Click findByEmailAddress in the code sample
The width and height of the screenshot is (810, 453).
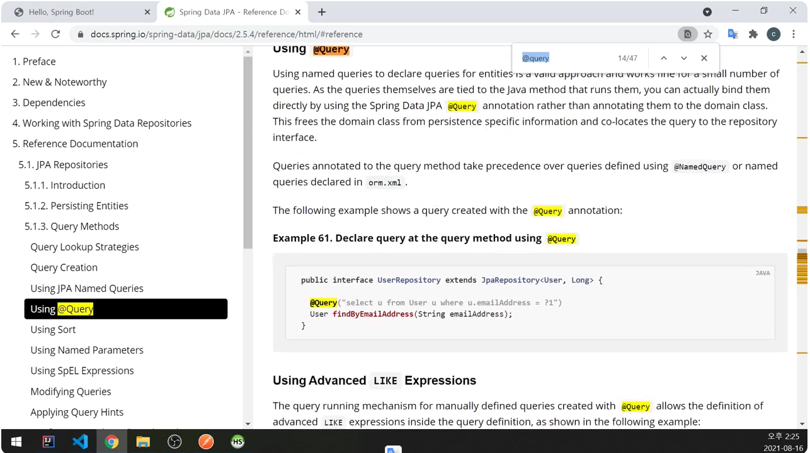(373, 314)
